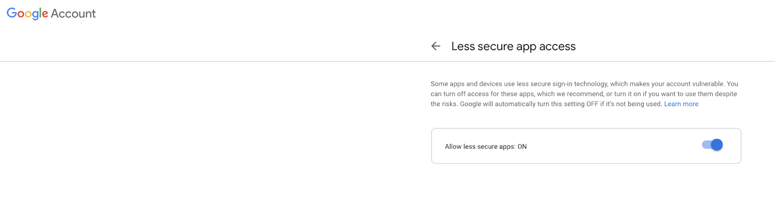Go back using the left arrow icon
The image size is (775, 209).
click(436, 46)
